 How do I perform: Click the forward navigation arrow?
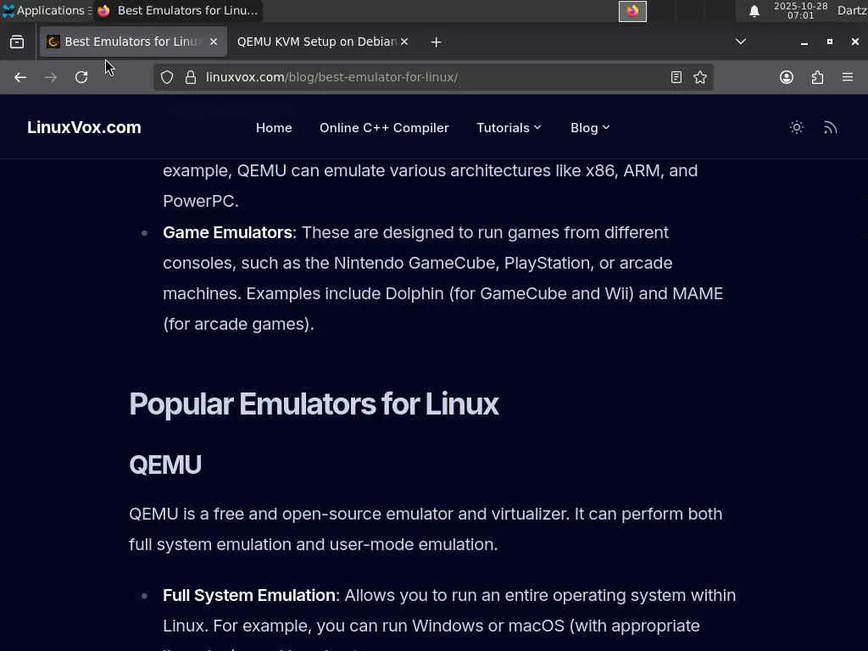(x=51, y=77)
